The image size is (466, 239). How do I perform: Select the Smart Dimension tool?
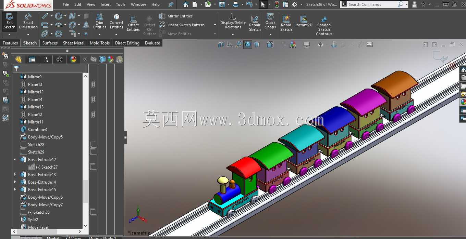(x=28, y=22)
